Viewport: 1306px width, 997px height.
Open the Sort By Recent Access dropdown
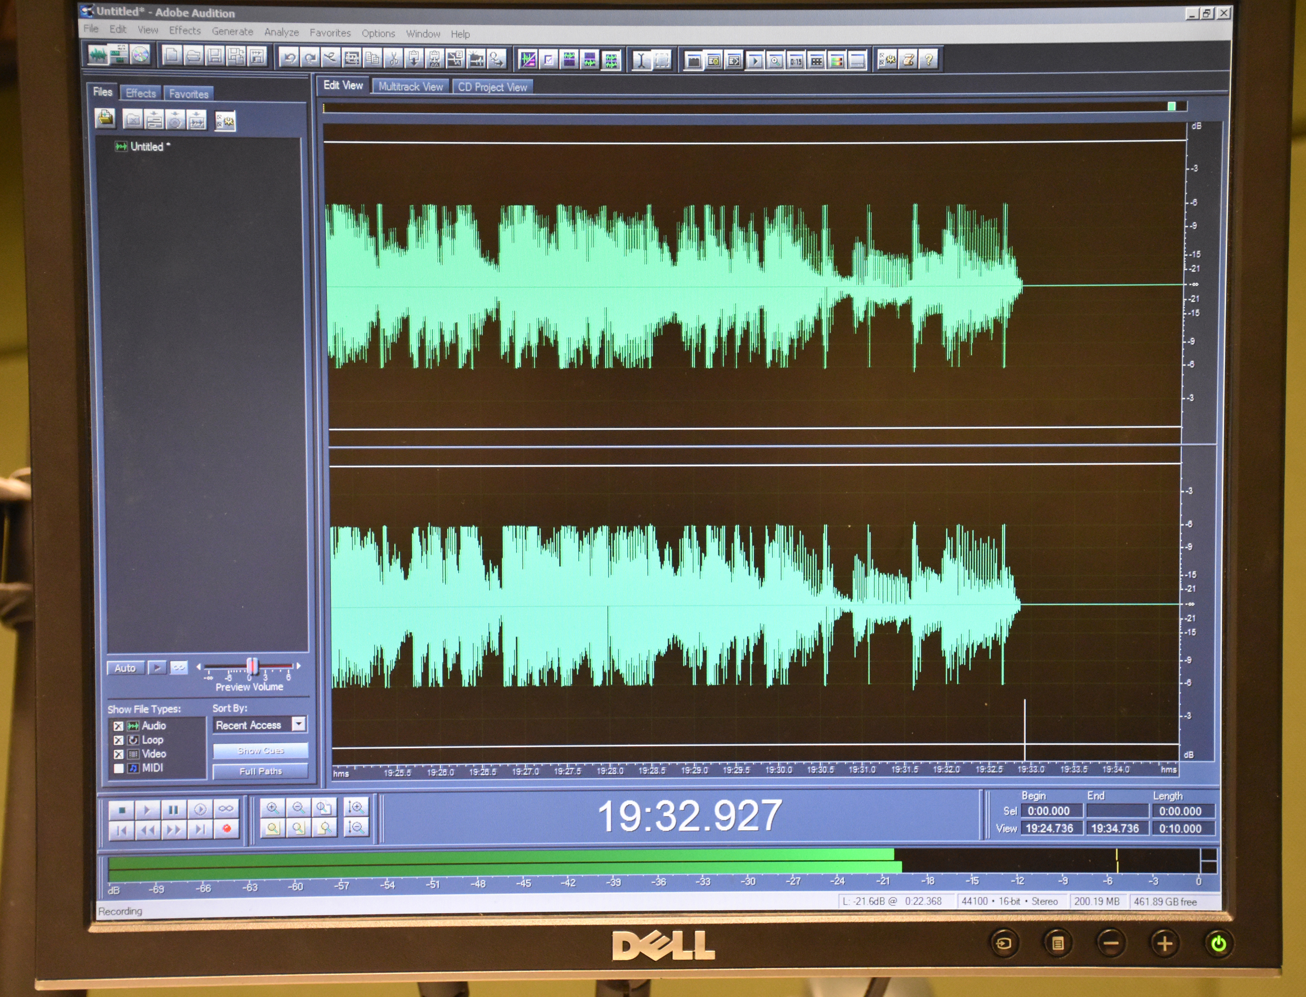(298, 724)
